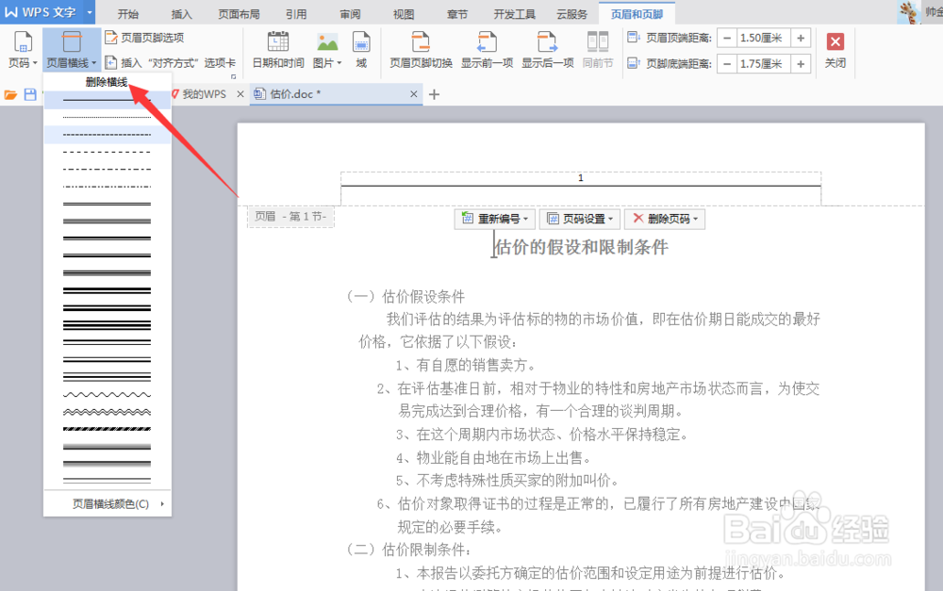Click the user avatar at top right

[908, 12]
